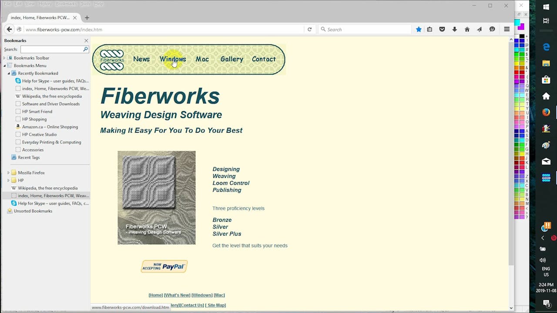Expand the Mozilla Firefox bookmarks folder

8,173
